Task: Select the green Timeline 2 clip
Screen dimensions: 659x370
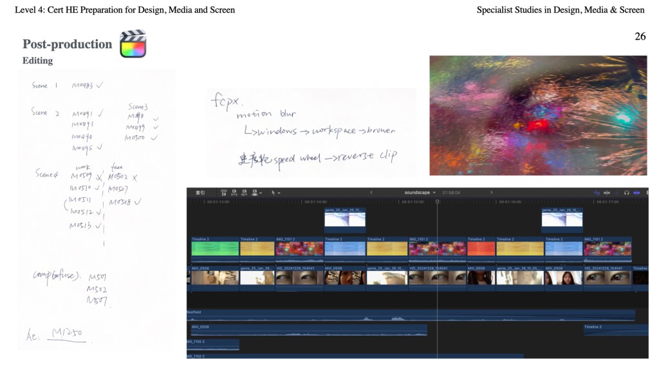Action: click(x=214, y=249)
